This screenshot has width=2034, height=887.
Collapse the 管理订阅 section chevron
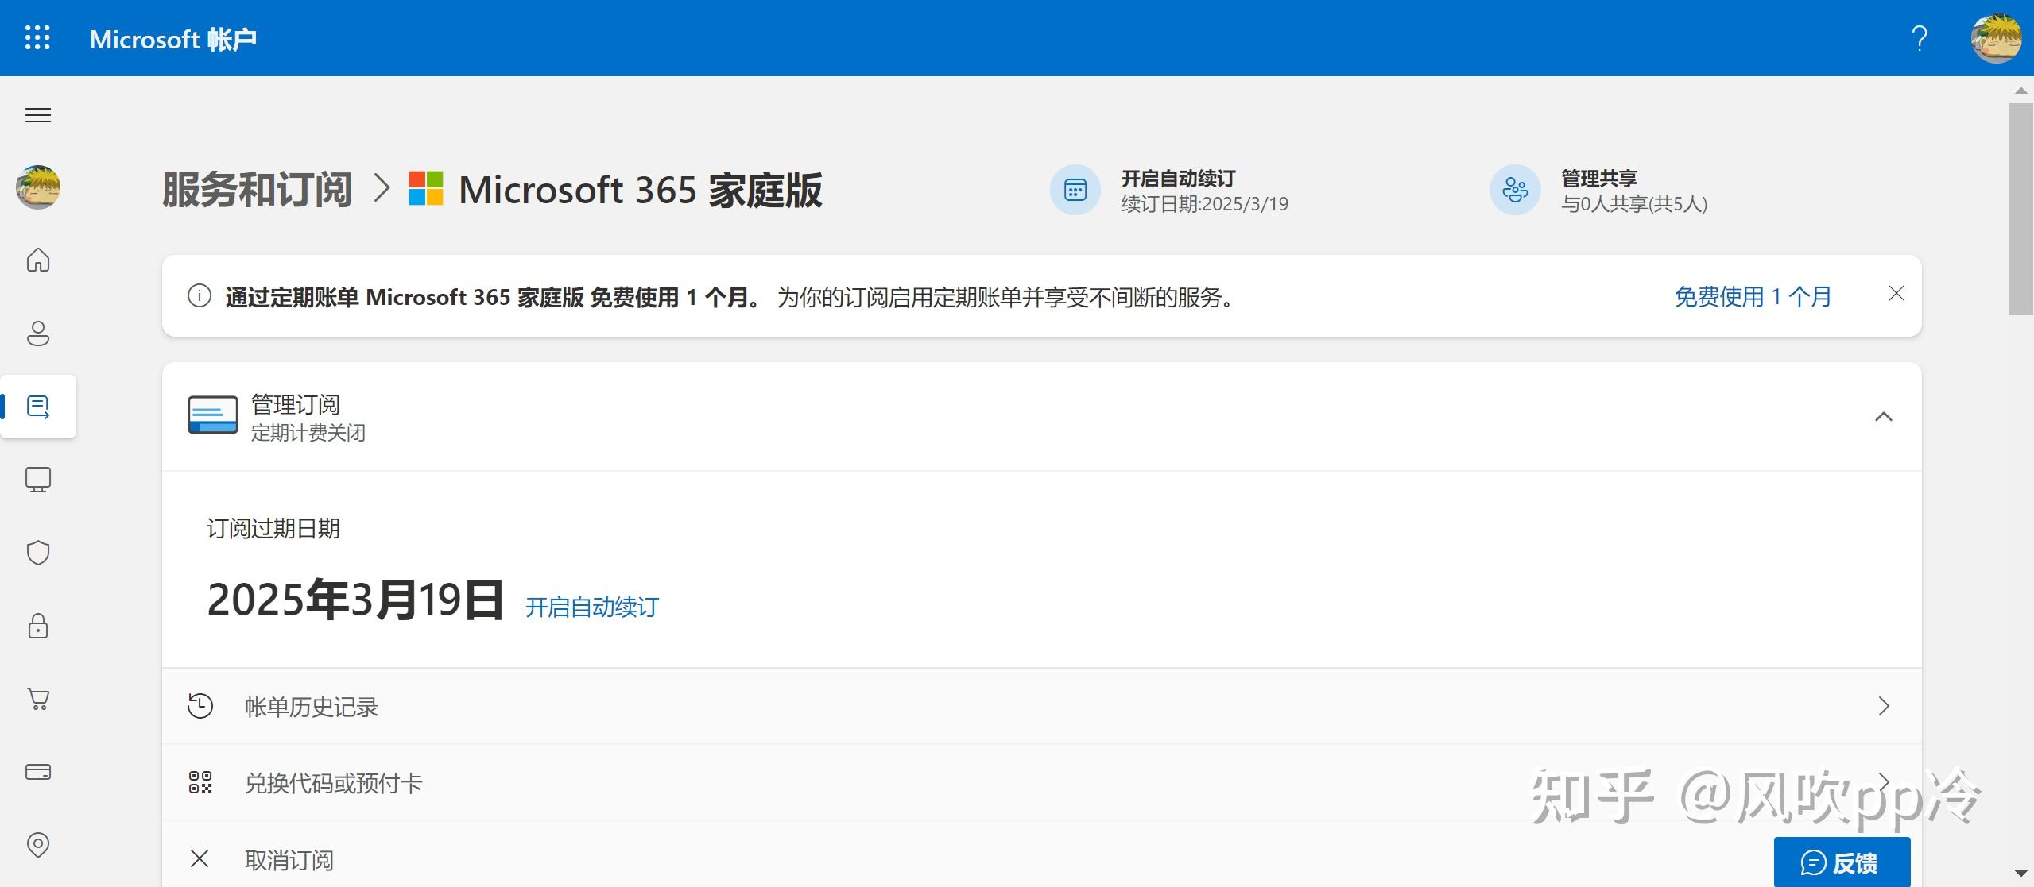pos(1884,417)
